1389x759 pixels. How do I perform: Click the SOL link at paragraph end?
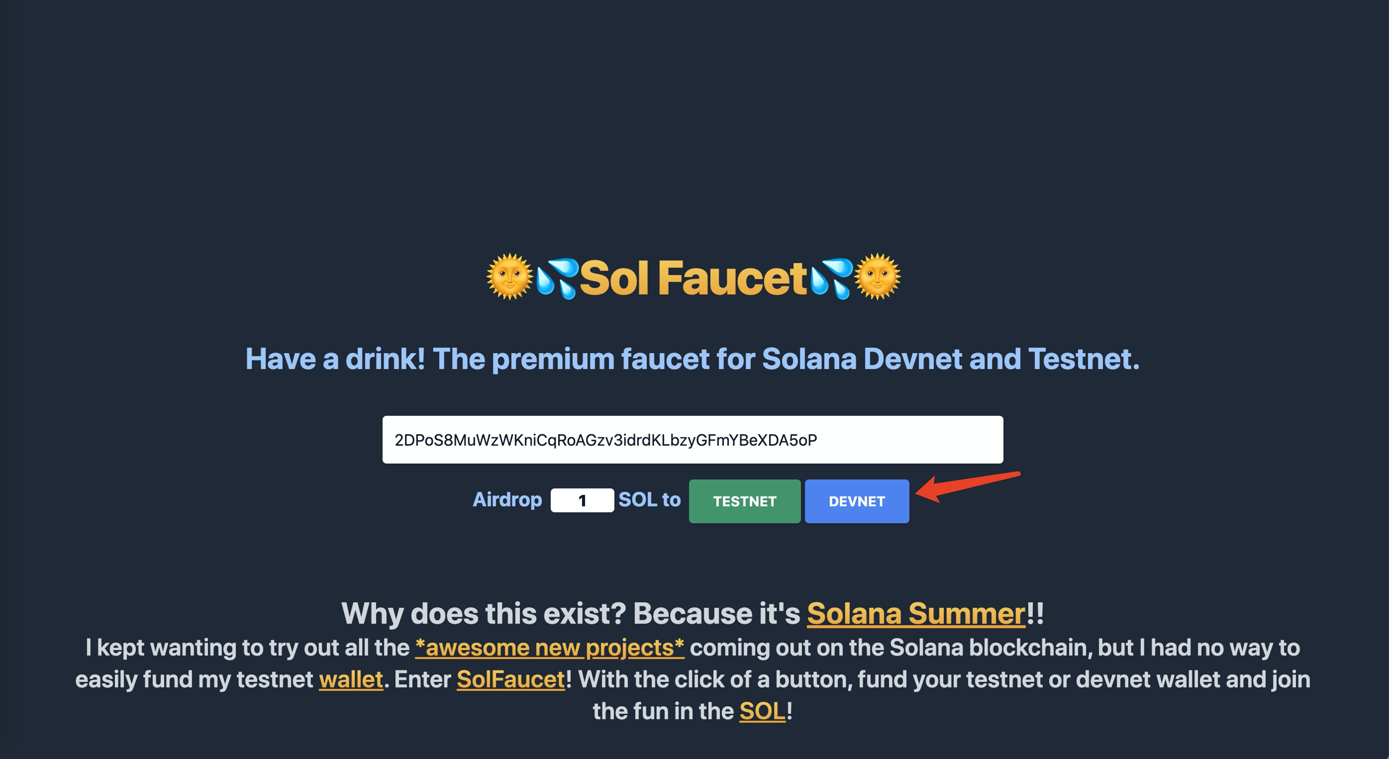coord(762,711)
